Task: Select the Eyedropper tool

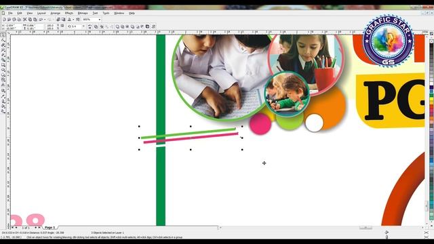Action: click(x=3, y=96)
